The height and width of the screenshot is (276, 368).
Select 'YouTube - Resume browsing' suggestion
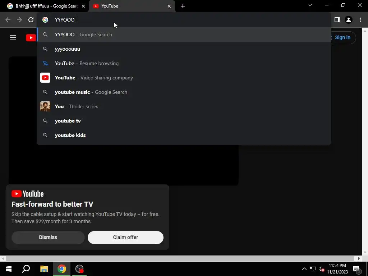[184, 63]
